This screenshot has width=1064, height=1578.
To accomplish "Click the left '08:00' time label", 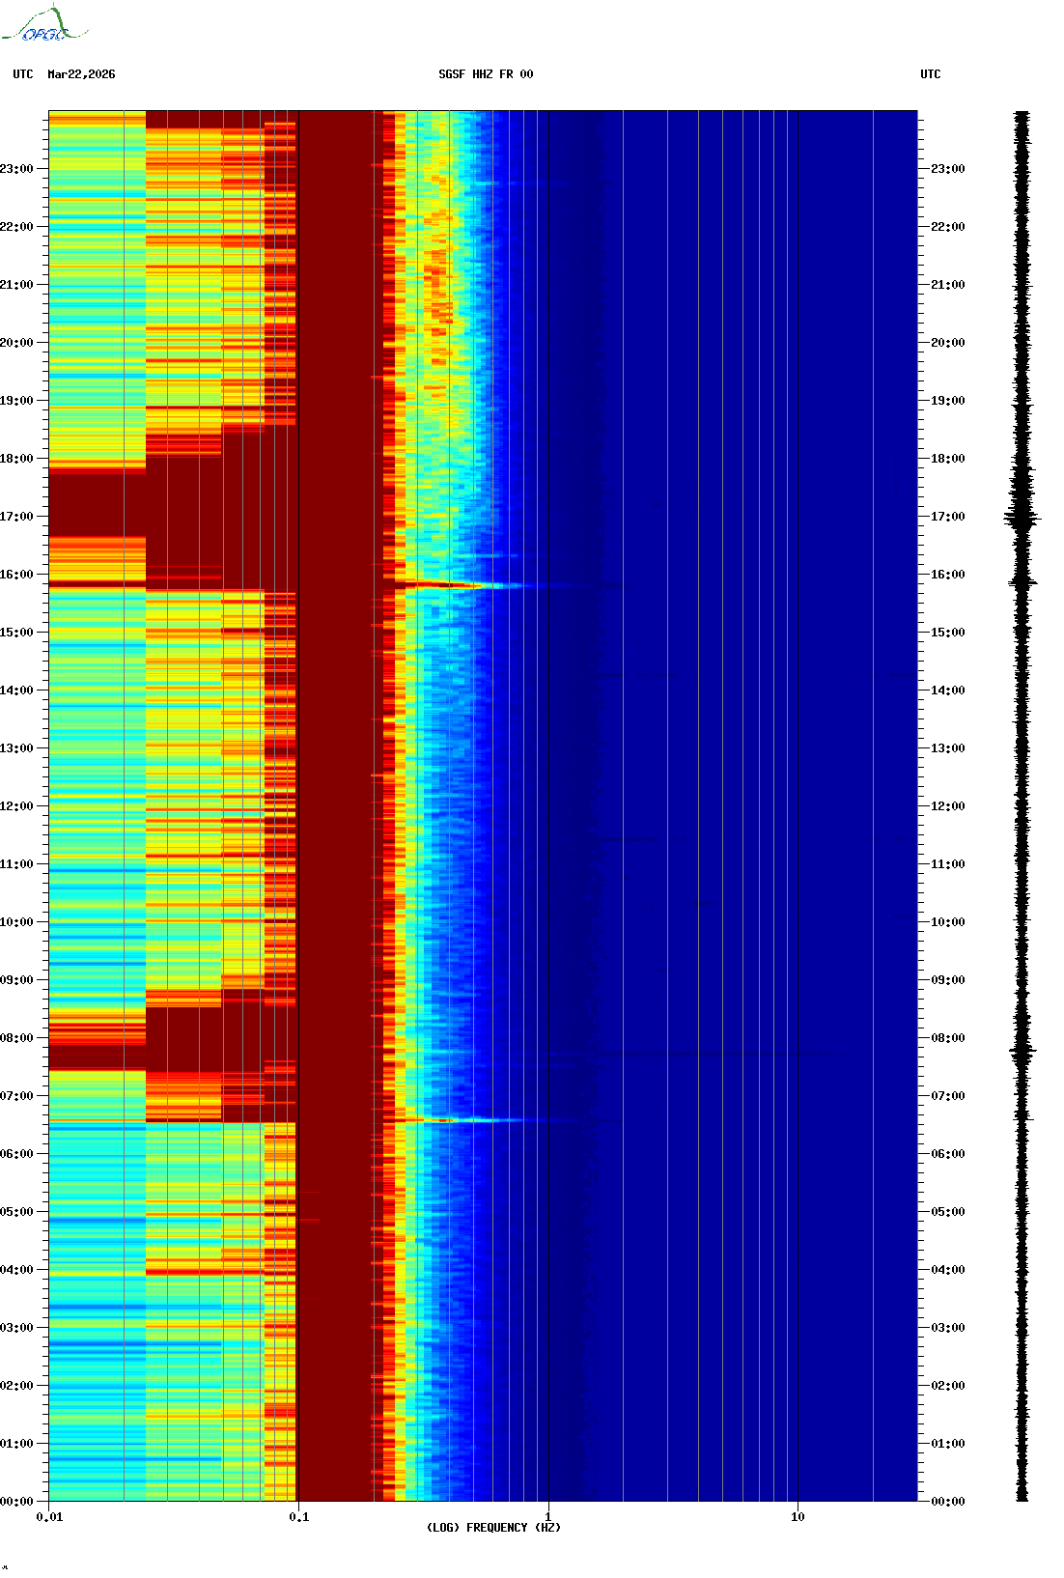I will coord(16,1038).
